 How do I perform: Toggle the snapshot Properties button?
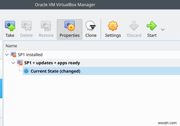pos(70,29)
